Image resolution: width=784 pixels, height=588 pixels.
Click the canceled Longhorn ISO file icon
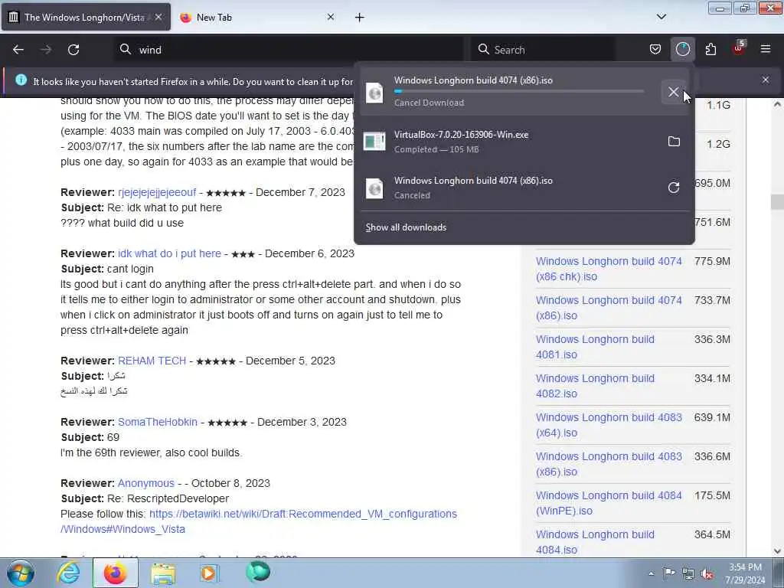point(374,188)
